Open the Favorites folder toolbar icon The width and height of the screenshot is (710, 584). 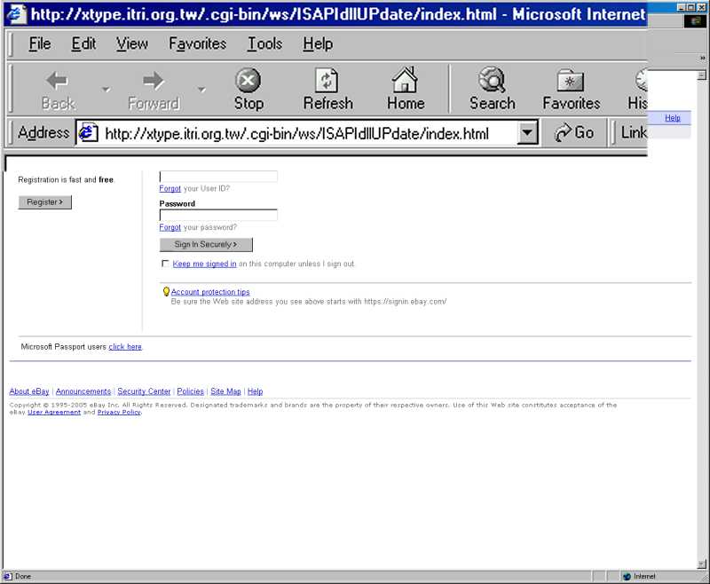(571, 82)
